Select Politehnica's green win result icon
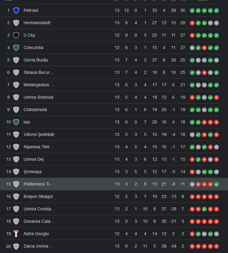228x253 pixels. tap(216, 184)
